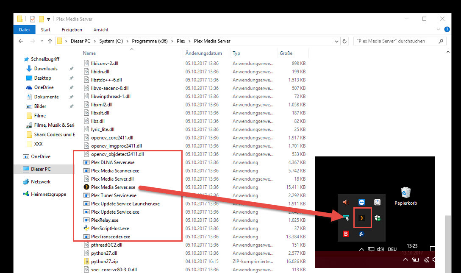461x273 pixels.
Task: Select libxml2.dll file
Action: tap(102, 104)
